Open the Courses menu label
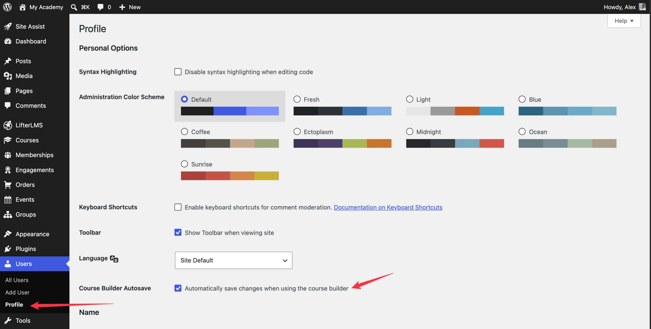The height and width of the screenshot is (329, 651). tap(27, 140)
